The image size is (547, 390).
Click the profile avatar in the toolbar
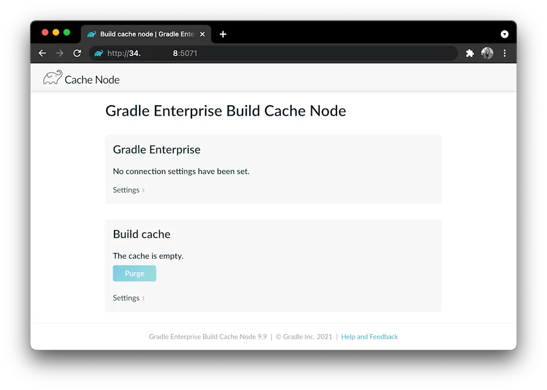[x=486, y=53]
